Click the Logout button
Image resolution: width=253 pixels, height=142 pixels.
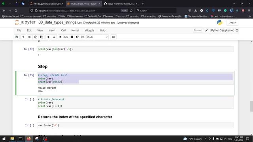pyautogui.click(x=232, y=22)
